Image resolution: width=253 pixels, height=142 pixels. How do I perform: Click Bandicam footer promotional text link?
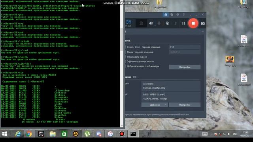[x=157, y=114]
